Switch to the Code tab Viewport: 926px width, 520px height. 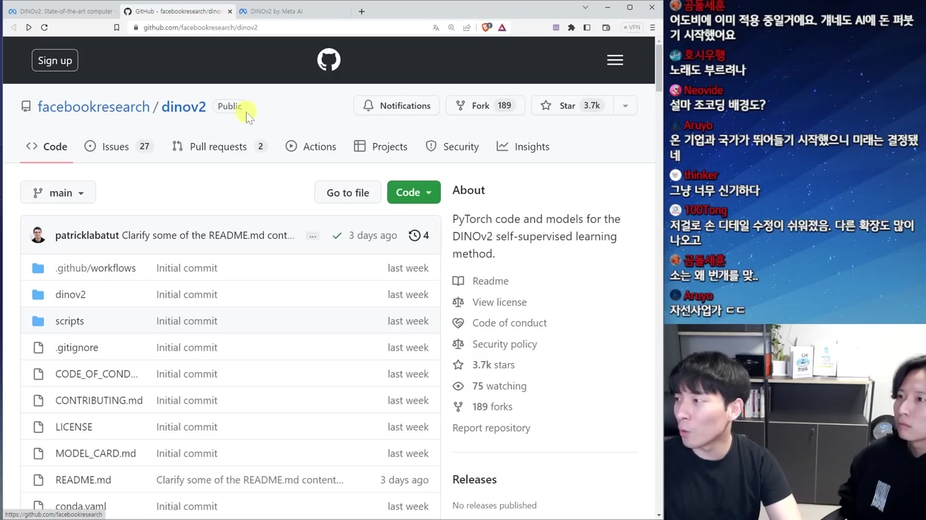[47, 147]
